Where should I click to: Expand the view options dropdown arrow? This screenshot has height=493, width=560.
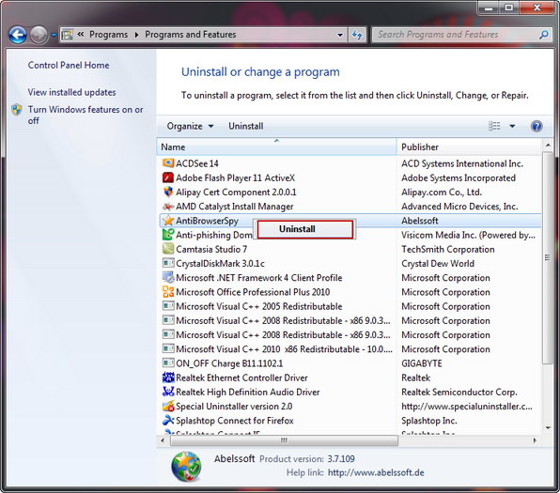(512, 126)
